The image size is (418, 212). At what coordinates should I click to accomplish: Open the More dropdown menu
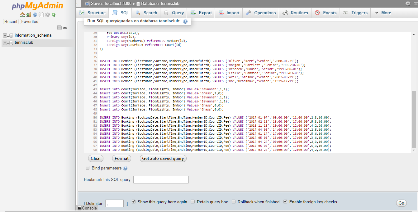click(x=382, y=13)
